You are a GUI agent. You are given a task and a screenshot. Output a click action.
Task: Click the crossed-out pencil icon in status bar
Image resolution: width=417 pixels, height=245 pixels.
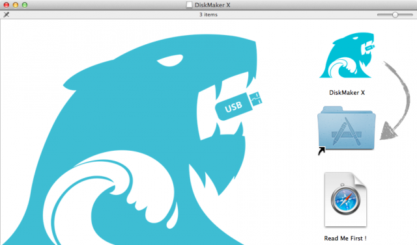coord(7,14)
